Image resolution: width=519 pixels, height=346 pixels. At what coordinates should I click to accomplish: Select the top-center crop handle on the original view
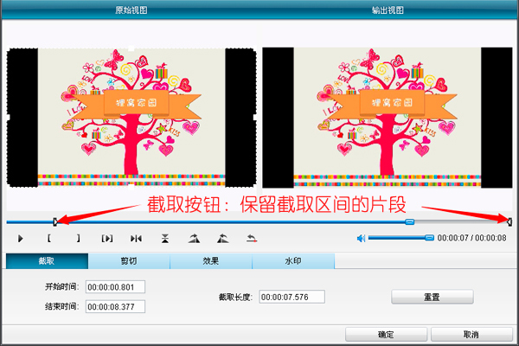[x=131, y=48]
